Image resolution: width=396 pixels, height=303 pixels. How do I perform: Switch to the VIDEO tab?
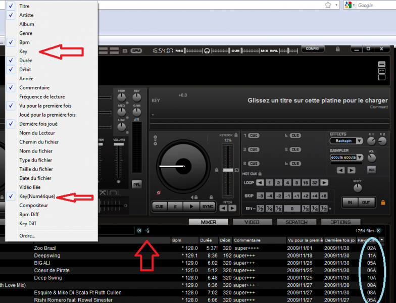coord(252,222)
